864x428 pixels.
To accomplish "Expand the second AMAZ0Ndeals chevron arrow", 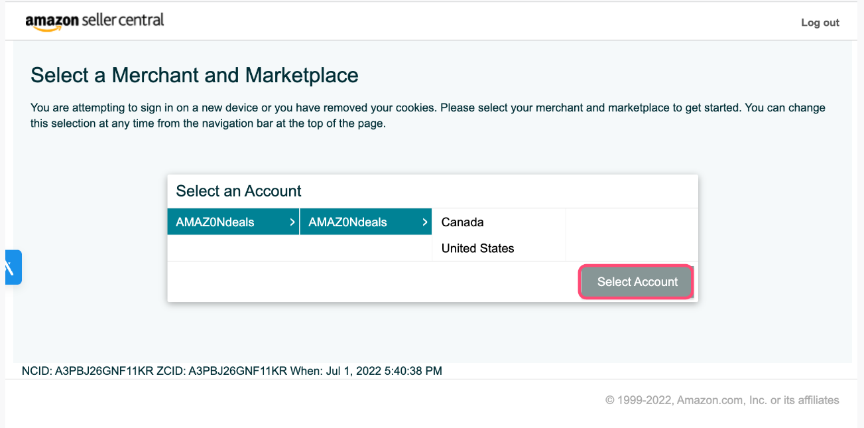I will coord(425,222).
